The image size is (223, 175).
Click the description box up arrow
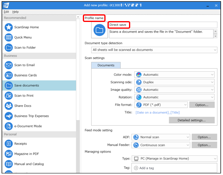(x=215, y=31)
